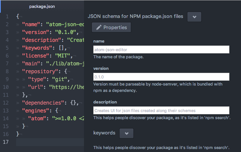
Task: Switch to the package.json tab
Action: (x=42, y=6)
